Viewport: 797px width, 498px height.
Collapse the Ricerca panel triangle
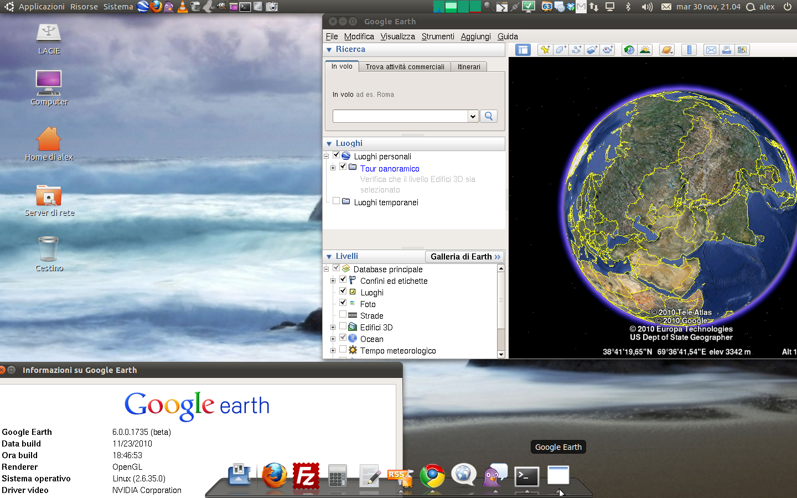tap(329, 50)
